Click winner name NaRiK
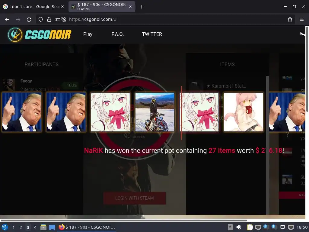Screen dimensions: 309x232 (94, 150)
